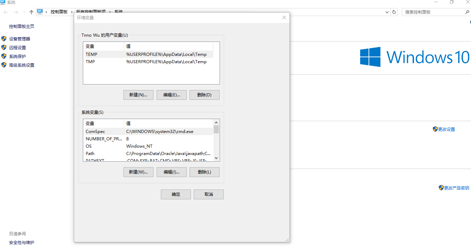This screenshot has width=471, height=251.
Task: Click 取消 button
Action: (x=209, y=194)
